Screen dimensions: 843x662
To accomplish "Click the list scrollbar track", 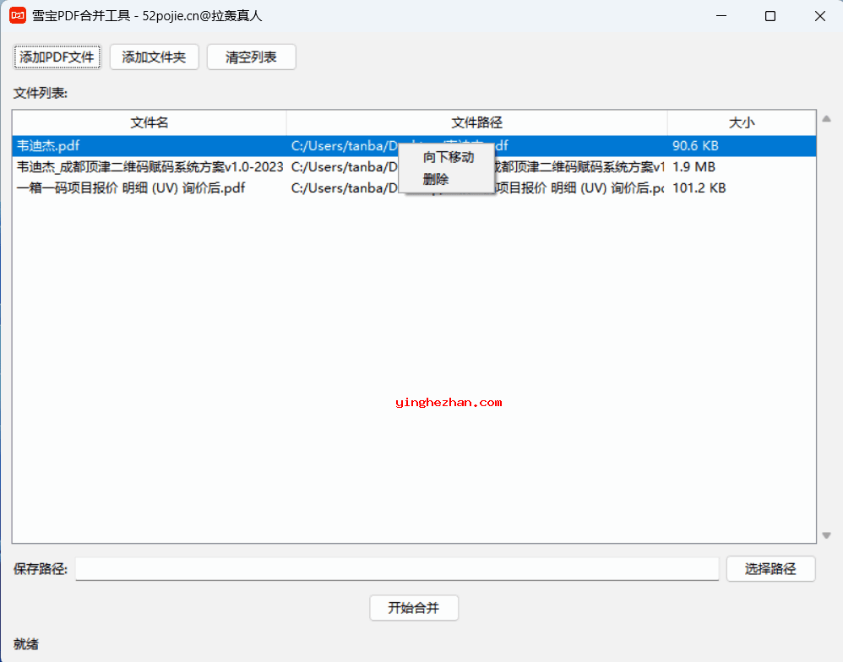I will [x=826, y=338].
